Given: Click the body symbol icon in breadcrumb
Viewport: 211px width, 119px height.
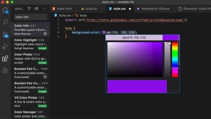Looking at the screenshot, I should tap(77, 16).
